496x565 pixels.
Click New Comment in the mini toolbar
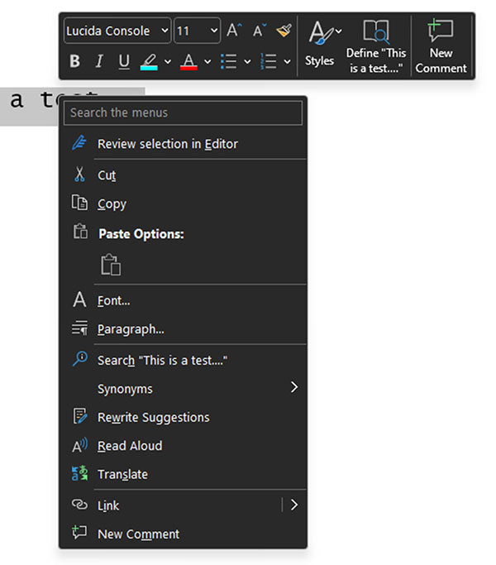[x=441, y=45]
